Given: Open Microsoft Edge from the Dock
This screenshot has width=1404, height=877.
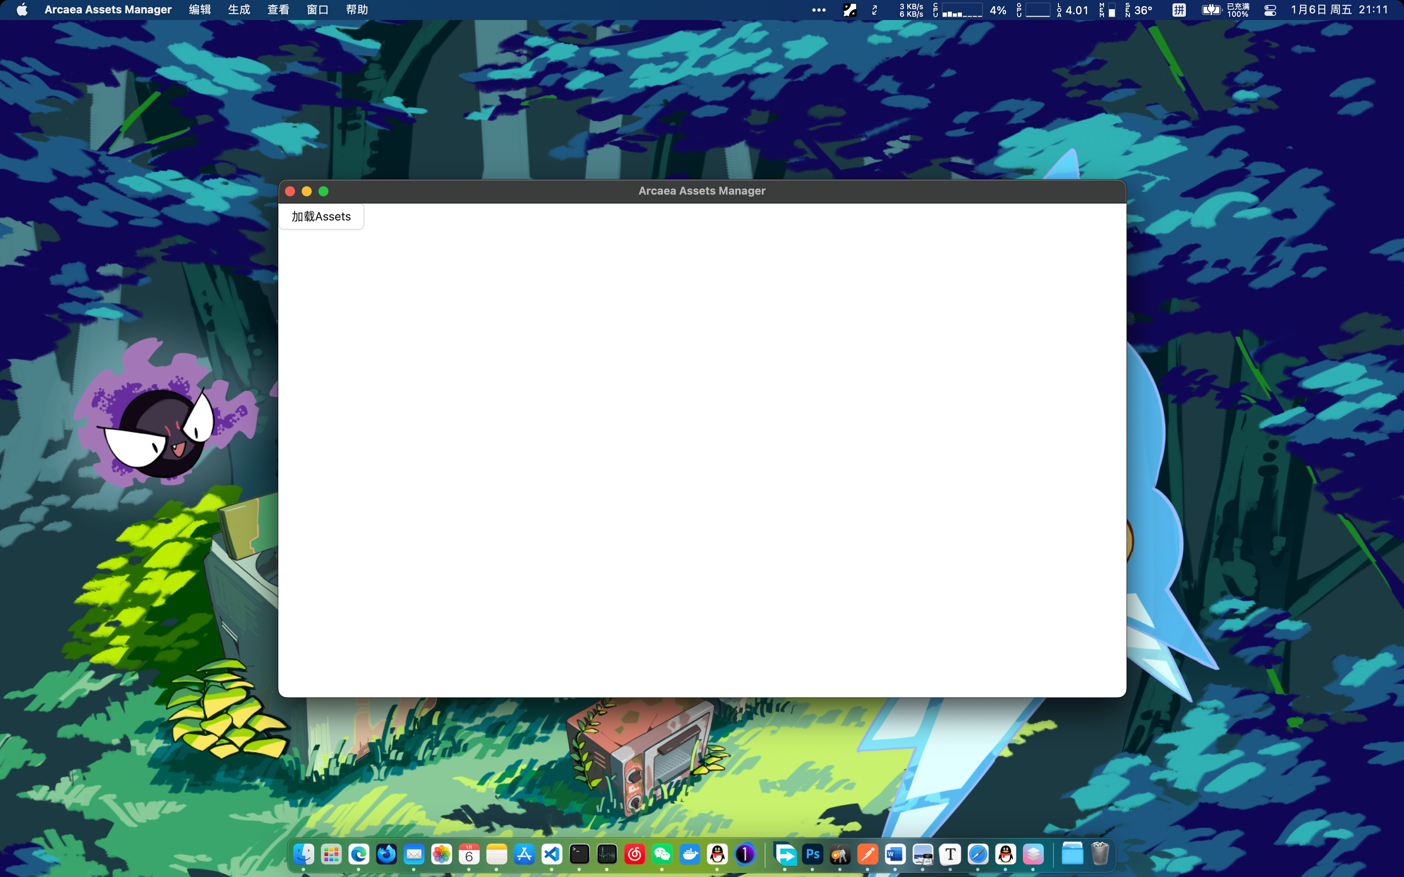Looking at the screenshot, I should click(359, 854).
